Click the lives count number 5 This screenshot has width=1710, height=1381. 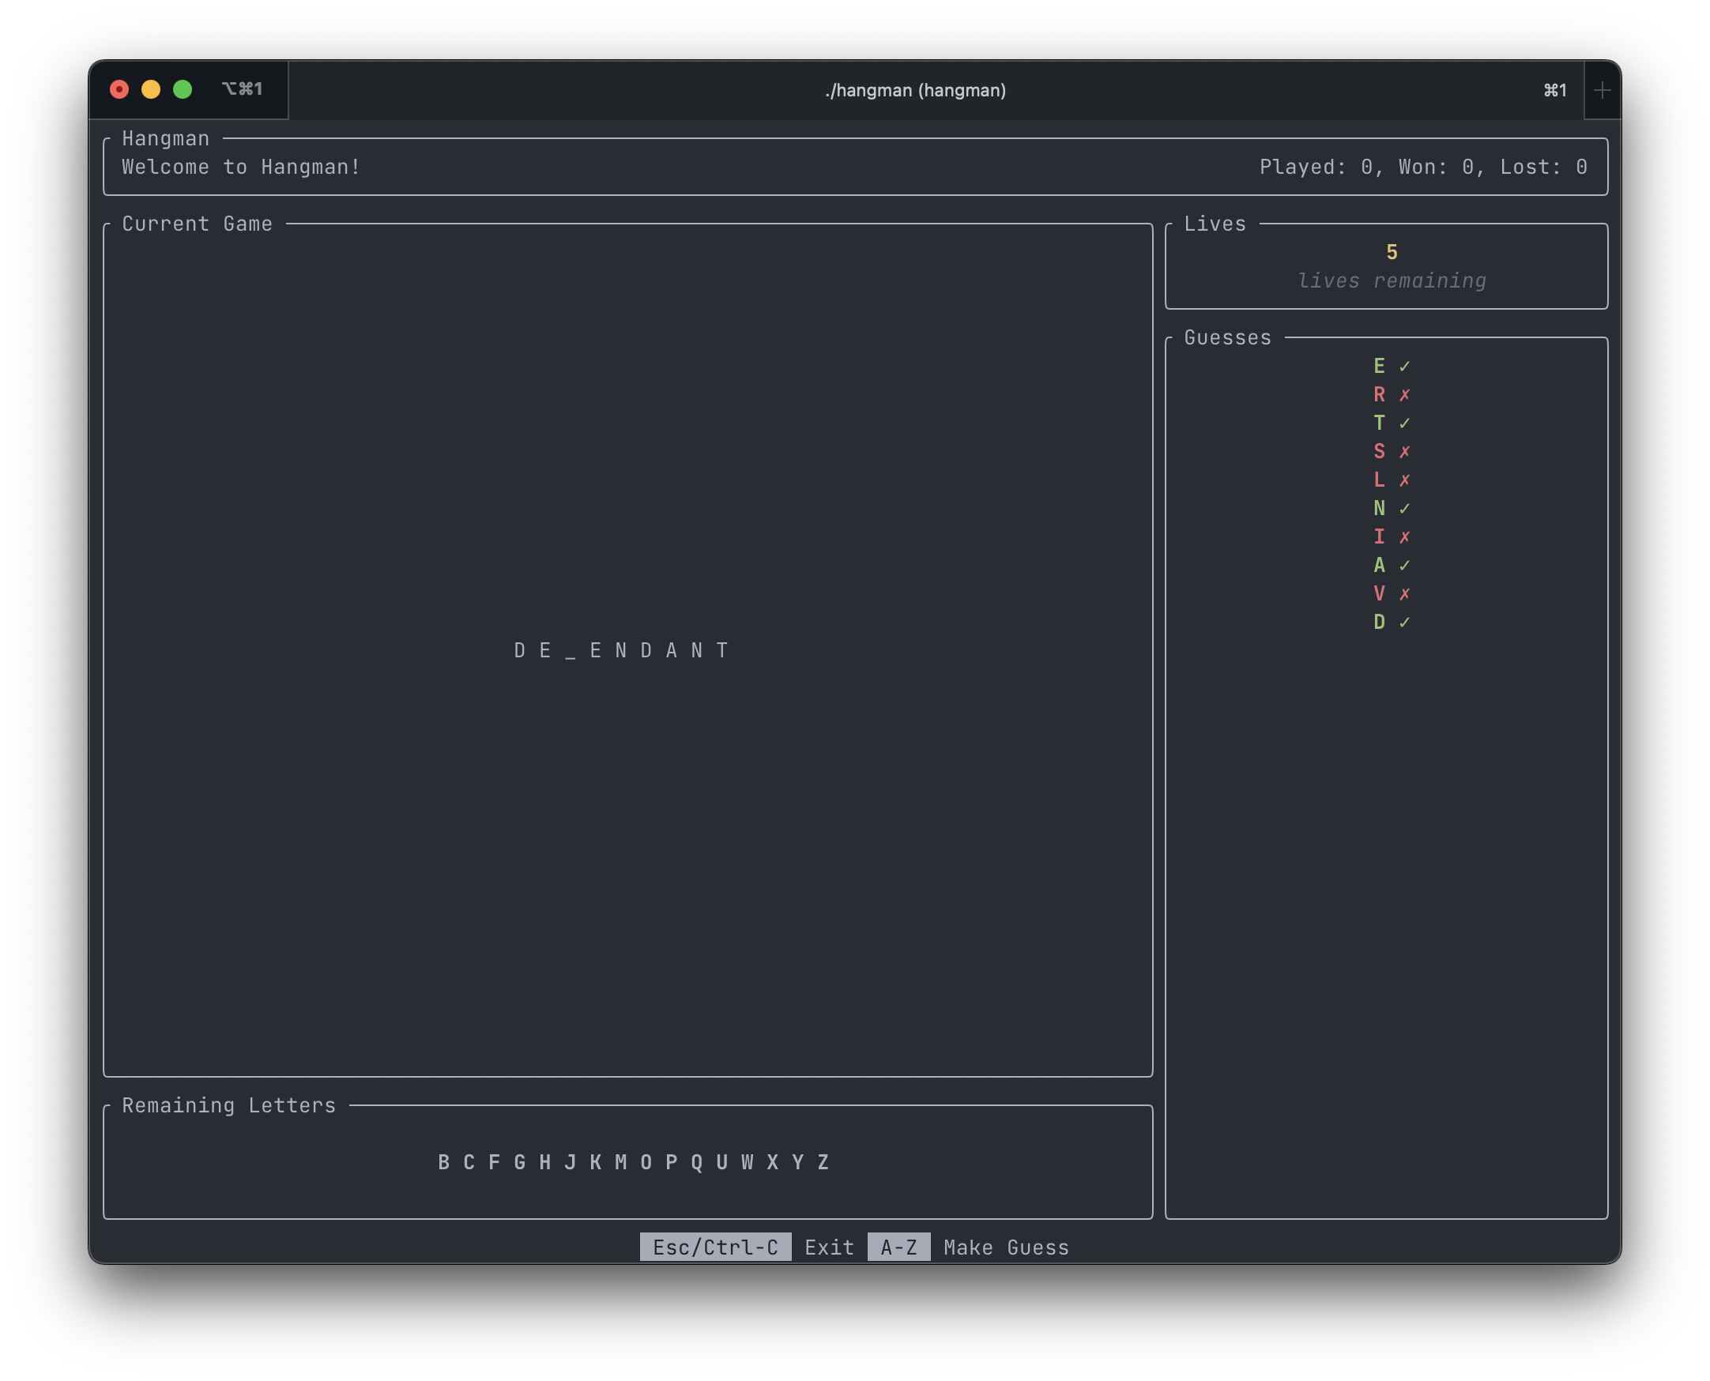click(x=1392, y=252)
